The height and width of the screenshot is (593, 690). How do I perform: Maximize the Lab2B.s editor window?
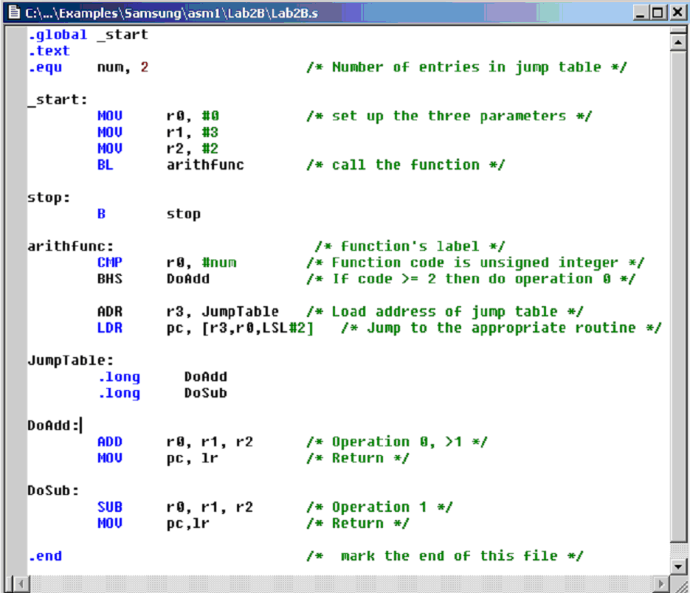pyautogui.click(x=658, y=13)
